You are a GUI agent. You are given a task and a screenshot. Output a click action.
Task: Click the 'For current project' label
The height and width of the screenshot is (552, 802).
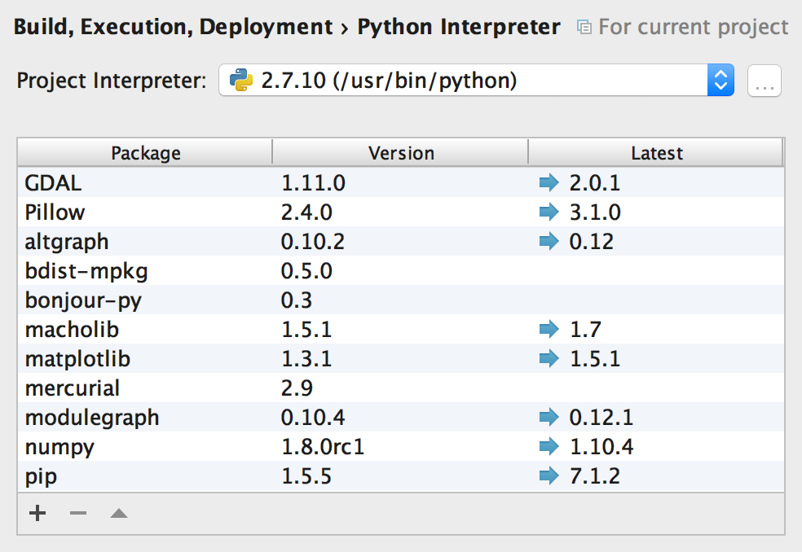tap(694, 27)
